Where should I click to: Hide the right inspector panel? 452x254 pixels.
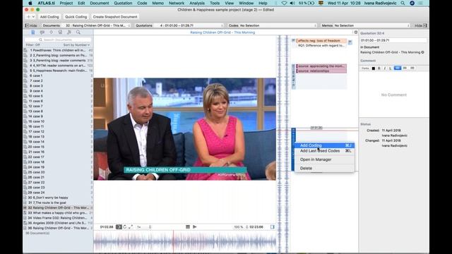(x=421, y=25)
